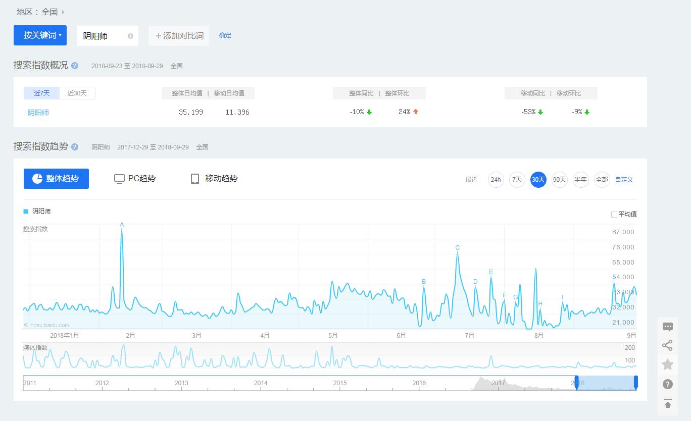
Task: Select the 24h time range
Action: pos(496,180)
